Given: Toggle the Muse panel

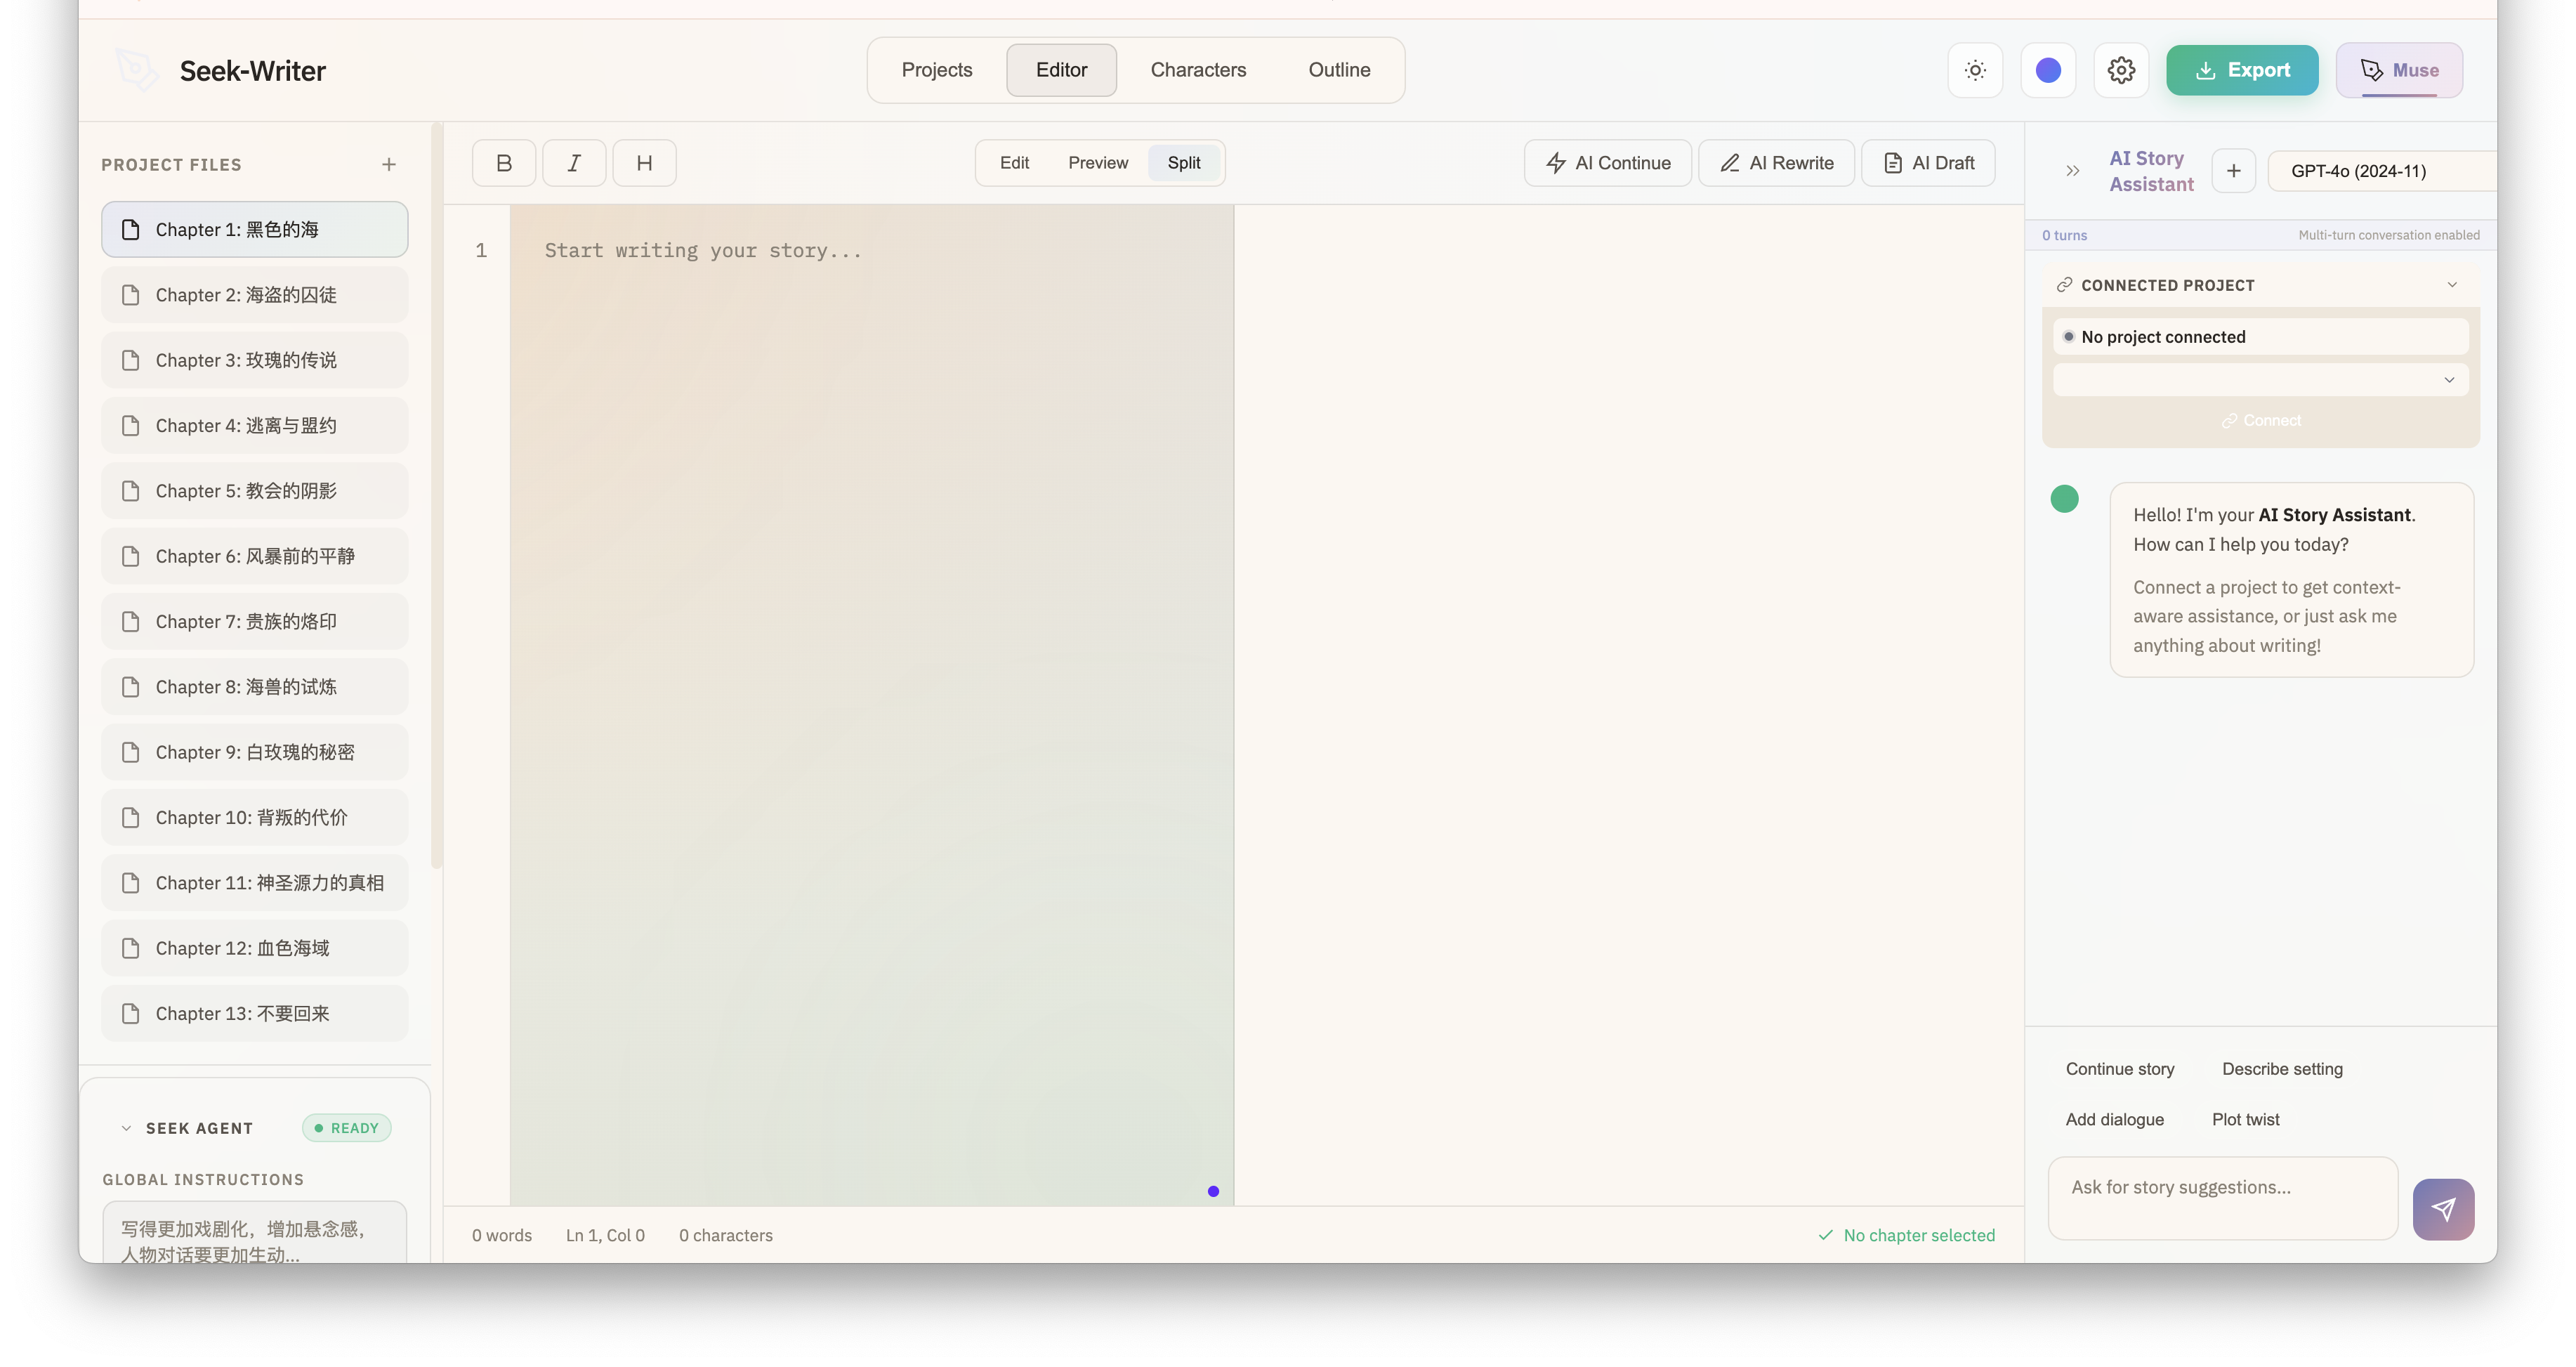Looking at the screenshot, I should [2399, 70].
